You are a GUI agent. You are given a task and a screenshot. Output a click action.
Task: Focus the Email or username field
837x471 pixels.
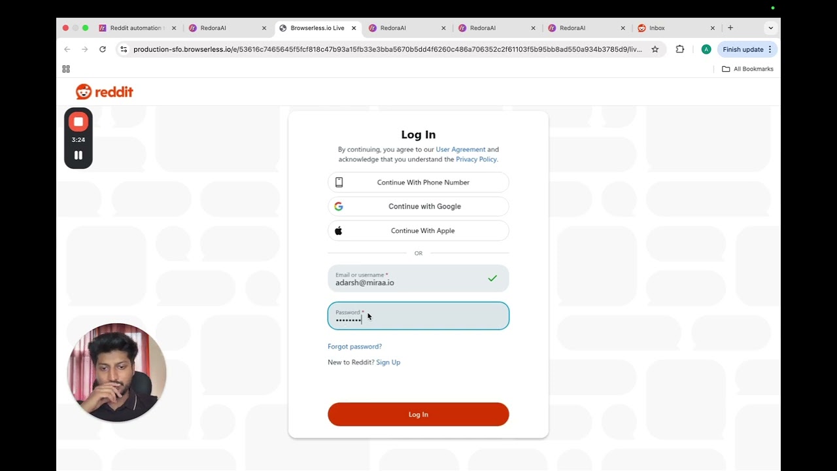418,279
